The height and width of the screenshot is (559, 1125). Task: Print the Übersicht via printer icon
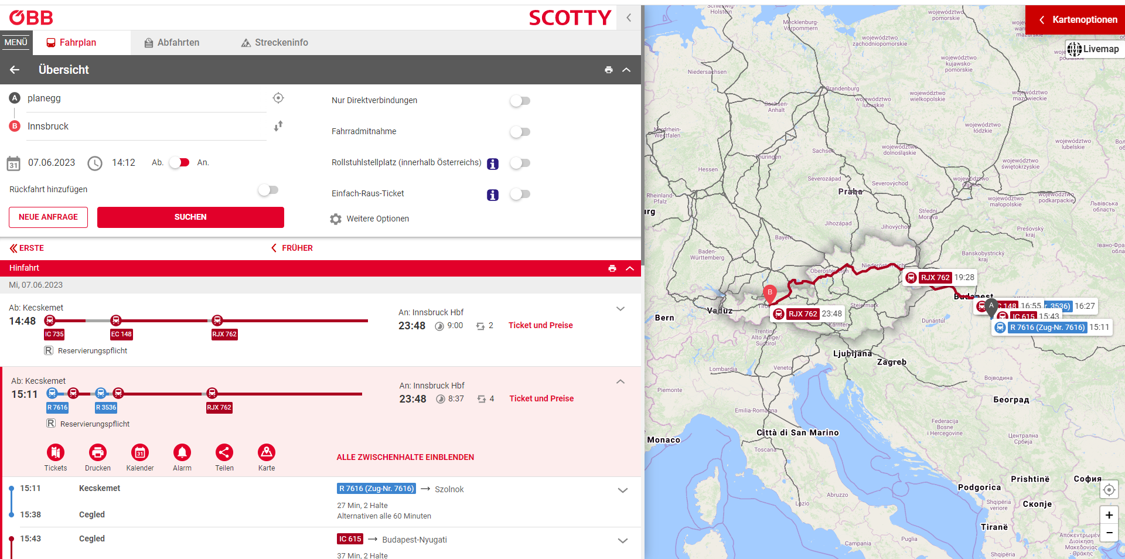click(609, 70)
